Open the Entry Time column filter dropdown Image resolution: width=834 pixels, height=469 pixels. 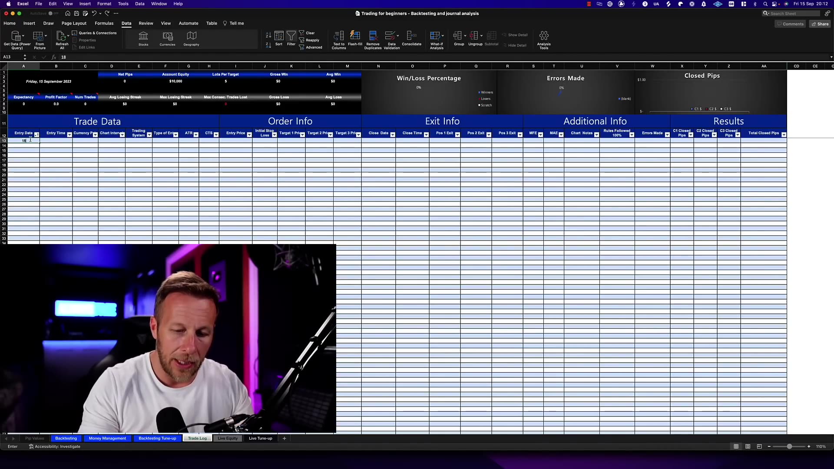[x=69, y=135]
